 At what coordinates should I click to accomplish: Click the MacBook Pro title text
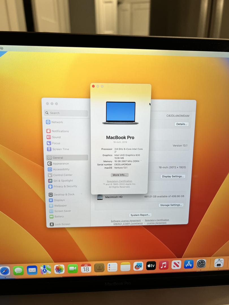[x=120, y=138]
